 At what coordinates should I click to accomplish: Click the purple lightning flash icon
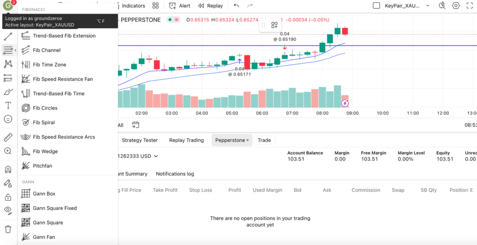[x=345, y=103]
